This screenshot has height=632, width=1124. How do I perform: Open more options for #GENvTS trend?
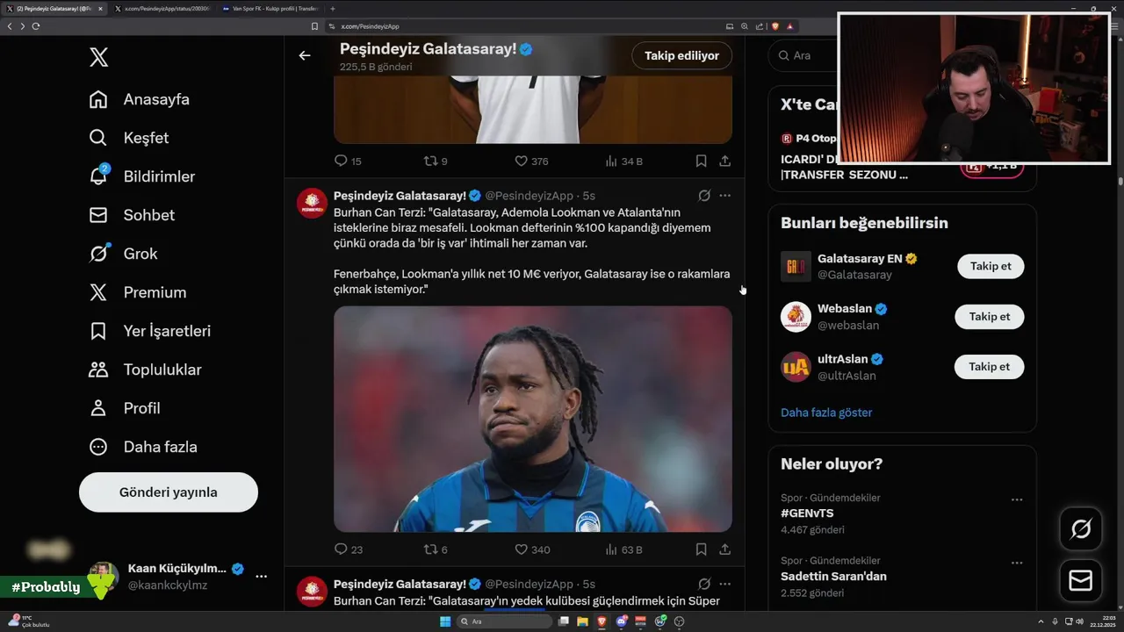(x=1017, y=499)
